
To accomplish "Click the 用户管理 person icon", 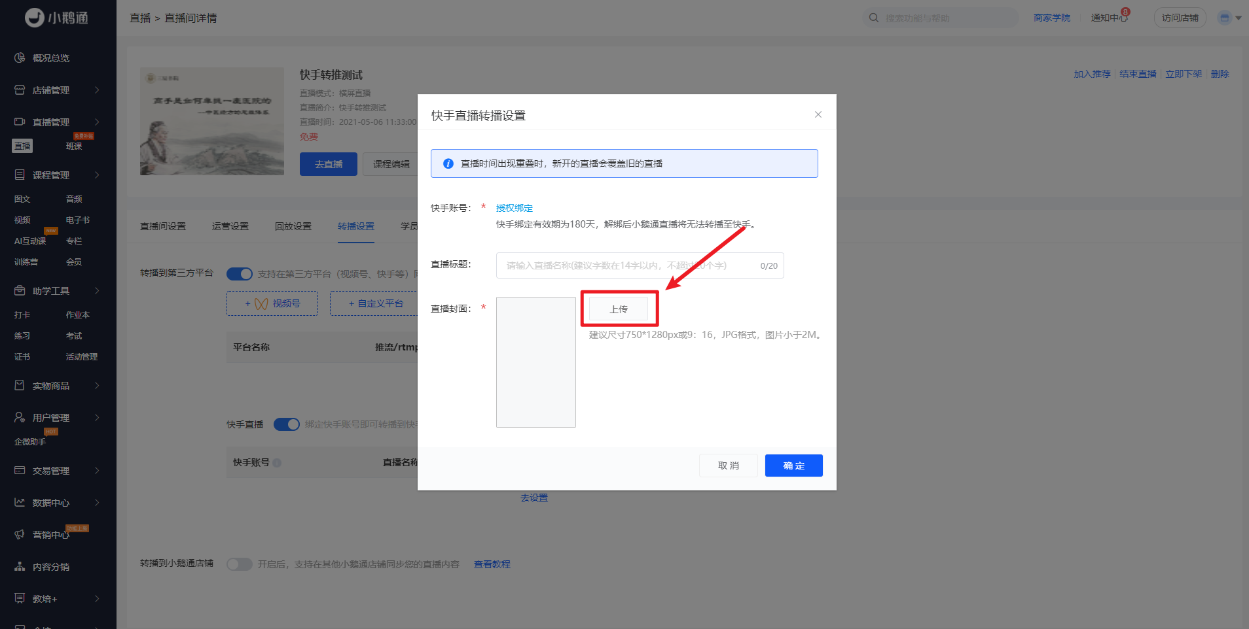I will 20,417.
